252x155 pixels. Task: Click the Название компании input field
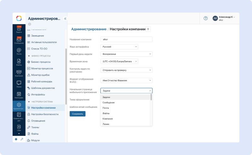point(126,39)
